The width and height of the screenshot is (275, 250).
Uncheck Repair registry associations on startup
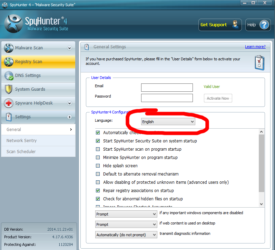[x=98, y=191]
